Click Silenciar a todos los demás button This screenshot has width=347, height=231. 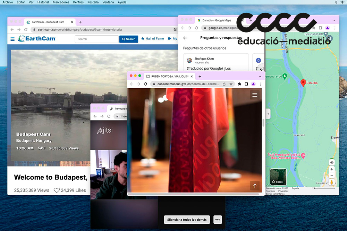pyautogui.click(x=187, y=220)
